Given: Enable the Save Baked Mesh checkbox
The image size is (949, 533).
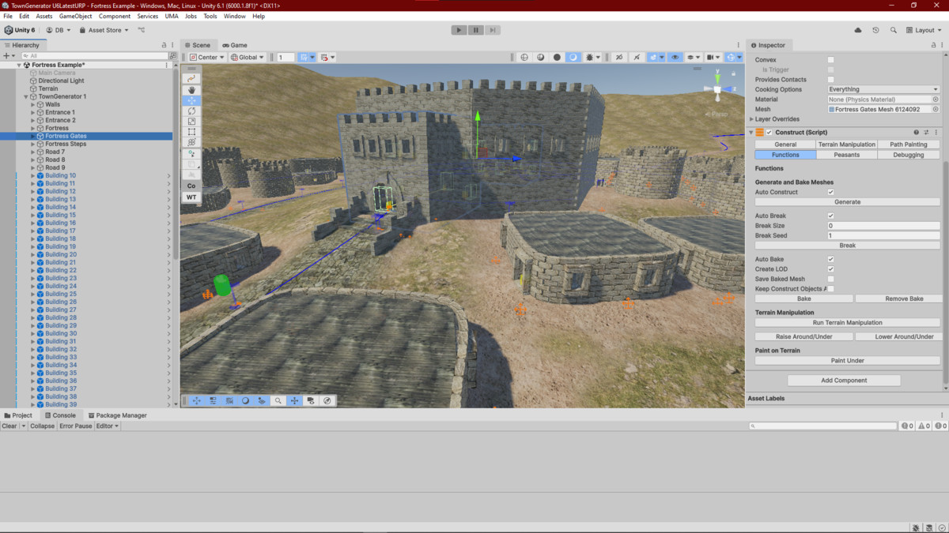Looking at the screenshot, I should [x=830, y=279].
